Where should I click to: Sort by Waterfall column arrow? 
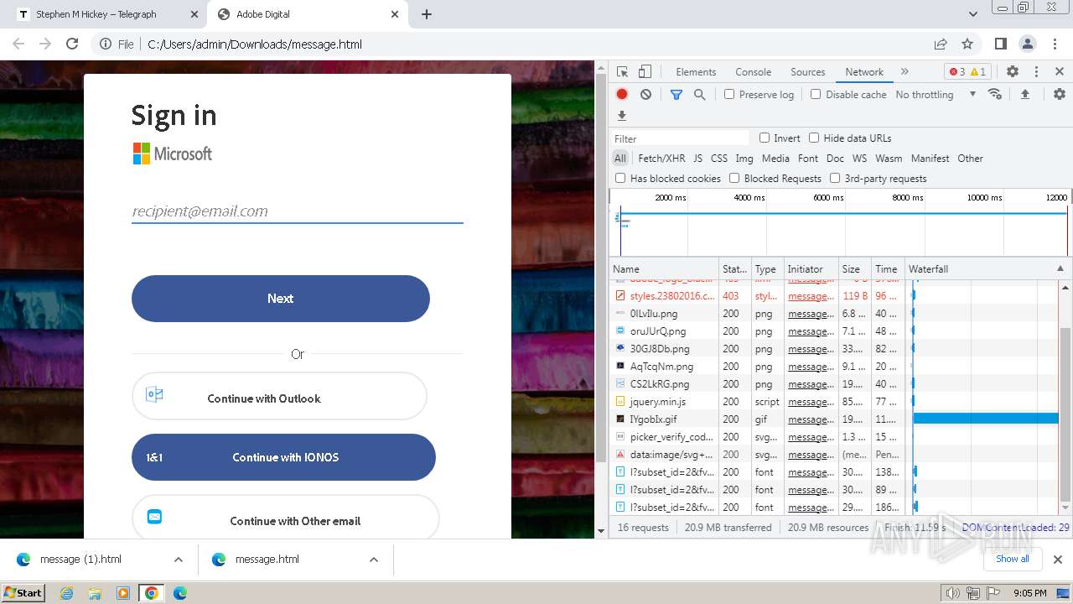click(x=1060, y=268)
